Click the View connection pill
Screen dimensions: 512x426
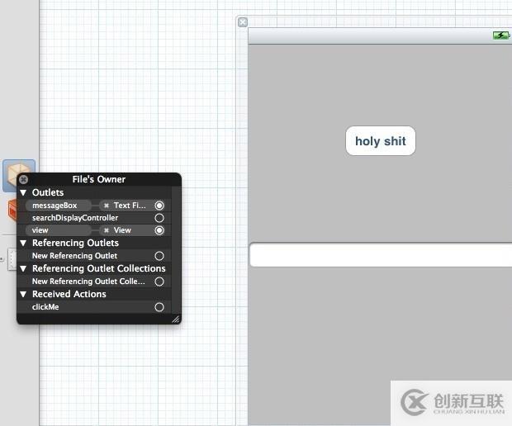pyautogui.click(x=127, y=230)
